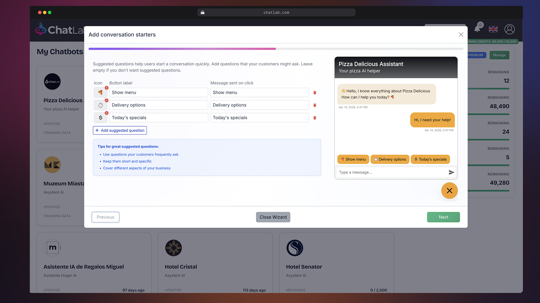Image resolution: width=540 pixels, height=303 pixels.
Task: Edit the Delivery options button label field
Action: click(x=159, y=105)
